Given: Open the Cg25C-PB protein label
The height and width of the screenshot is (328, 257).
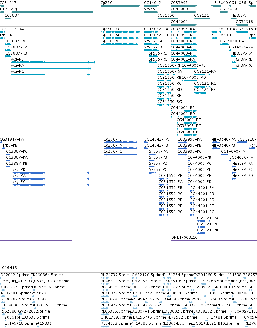Looking at the screenshot, I should 113,139.
